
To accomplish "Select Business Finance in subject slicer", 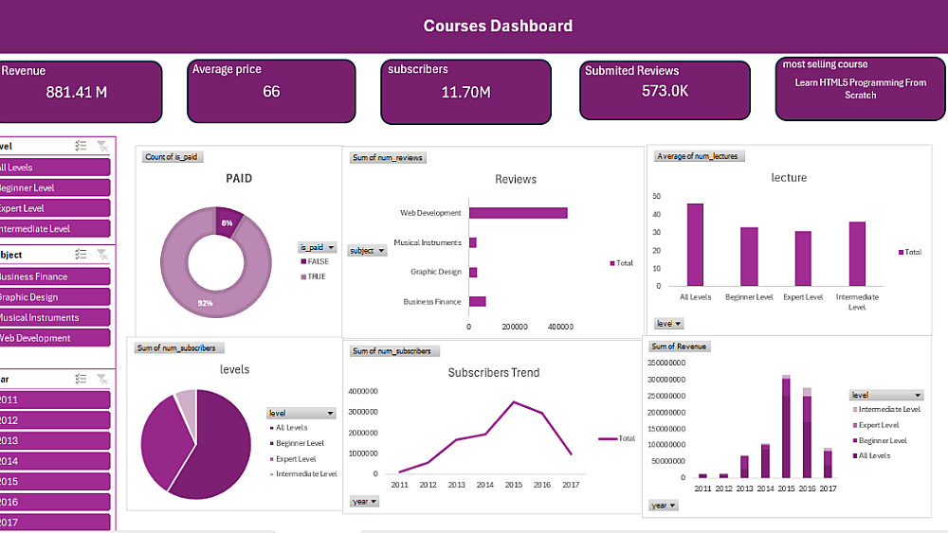I will (x=54, y=276).
